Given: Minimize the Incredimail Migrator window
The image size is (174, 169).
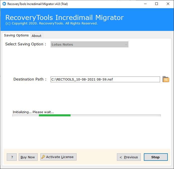Looking at the screenshot, I should coord(145,4).
